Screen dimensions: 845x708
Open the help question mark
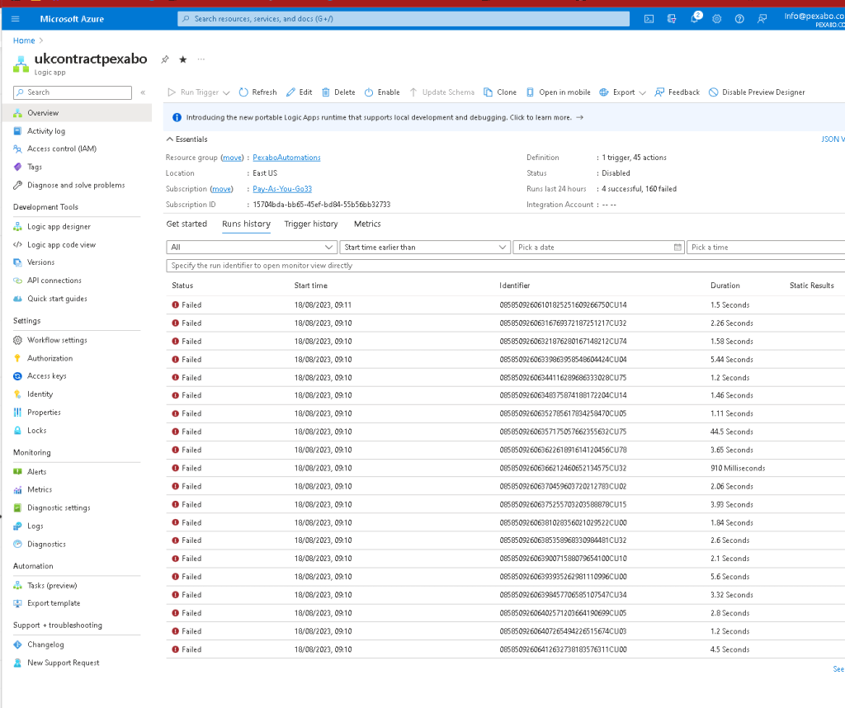(x=739, y=19)
